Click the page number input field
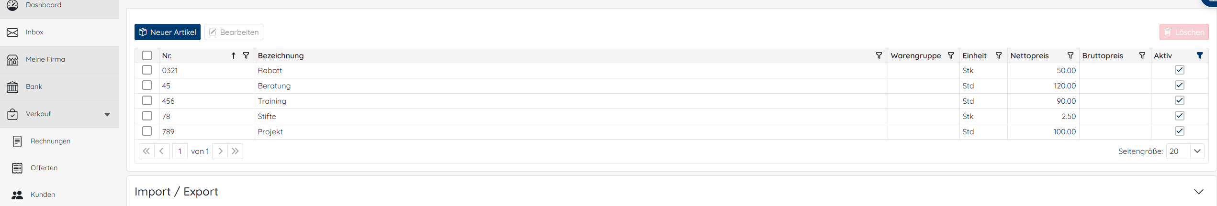Screen dimensions: 1217x206 click(180, 151)
